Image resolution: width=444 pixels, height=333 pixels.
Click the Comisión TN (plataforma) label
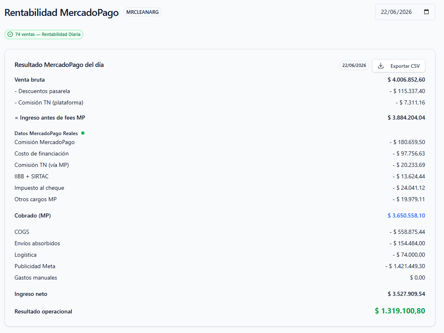click(x=49, y=102)
